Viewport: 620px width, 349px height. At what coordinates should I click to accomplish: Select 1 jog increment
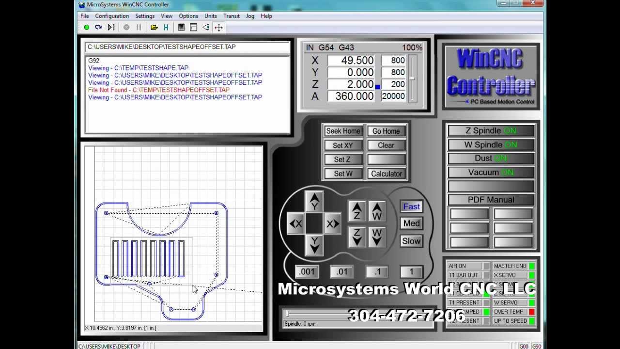[411, 271]
